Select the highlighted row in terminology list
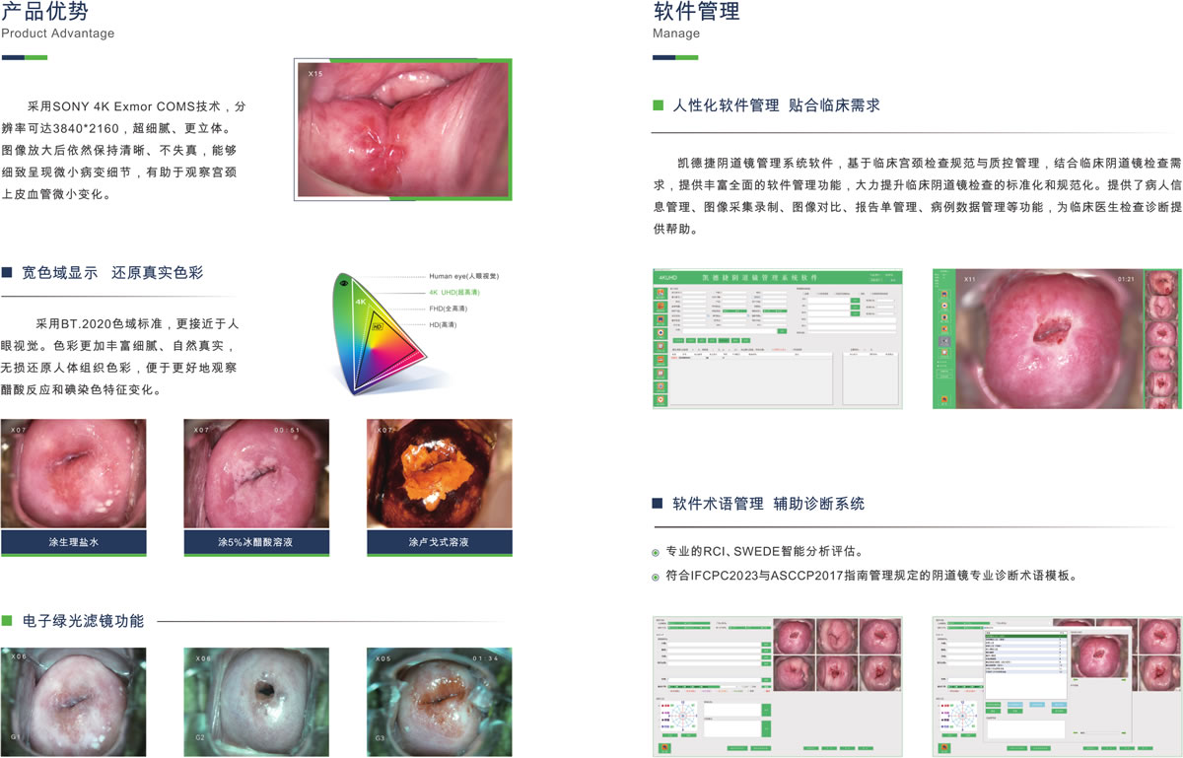The height and width of the screenshot is (758, 1183). tap(1025, 638)
